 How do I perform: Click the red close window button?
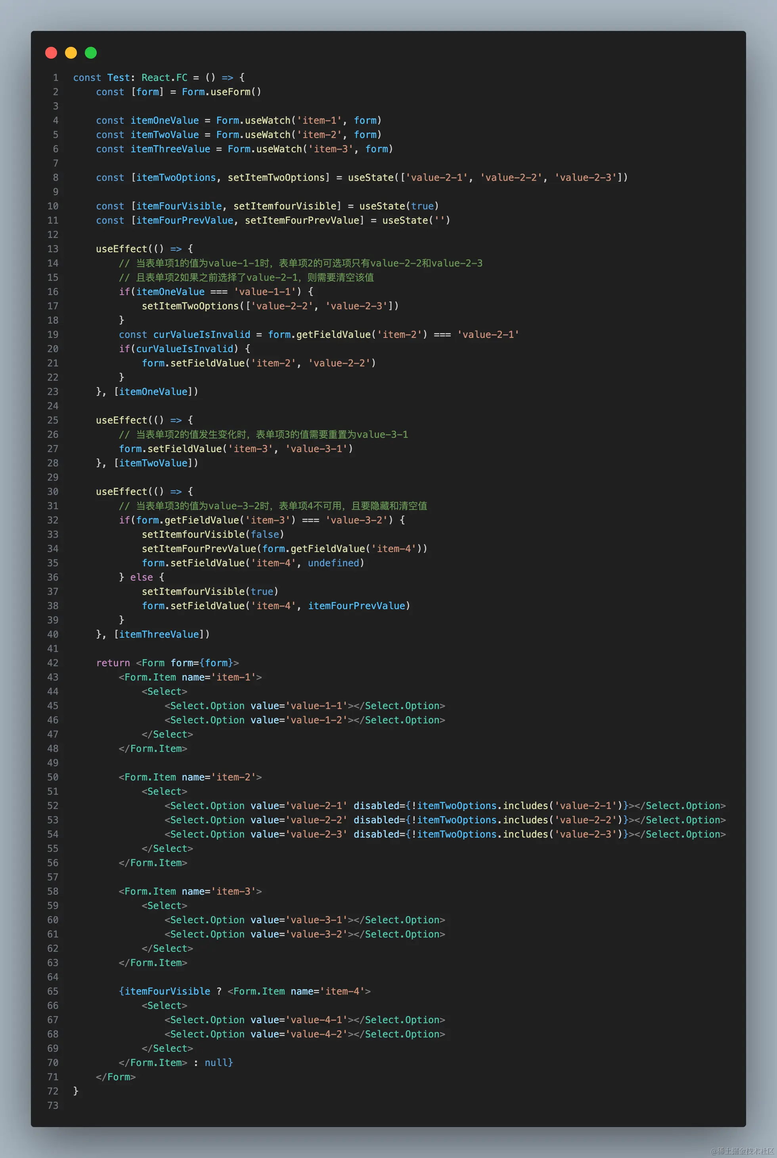click(51, 52)
